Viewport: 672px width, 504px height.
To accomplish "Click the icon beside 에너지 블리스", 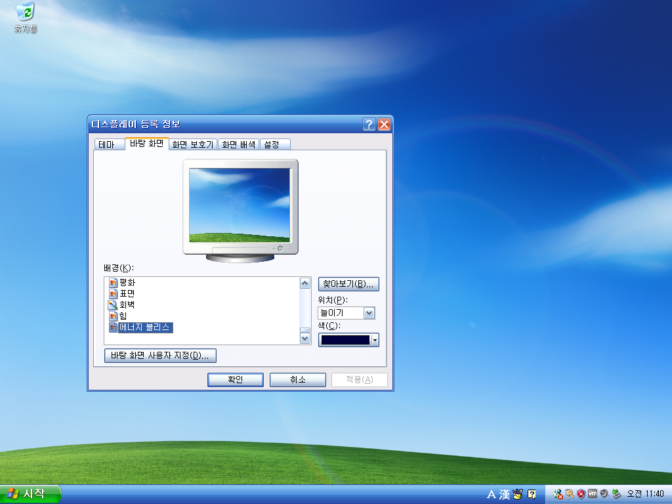I will 113,327.
